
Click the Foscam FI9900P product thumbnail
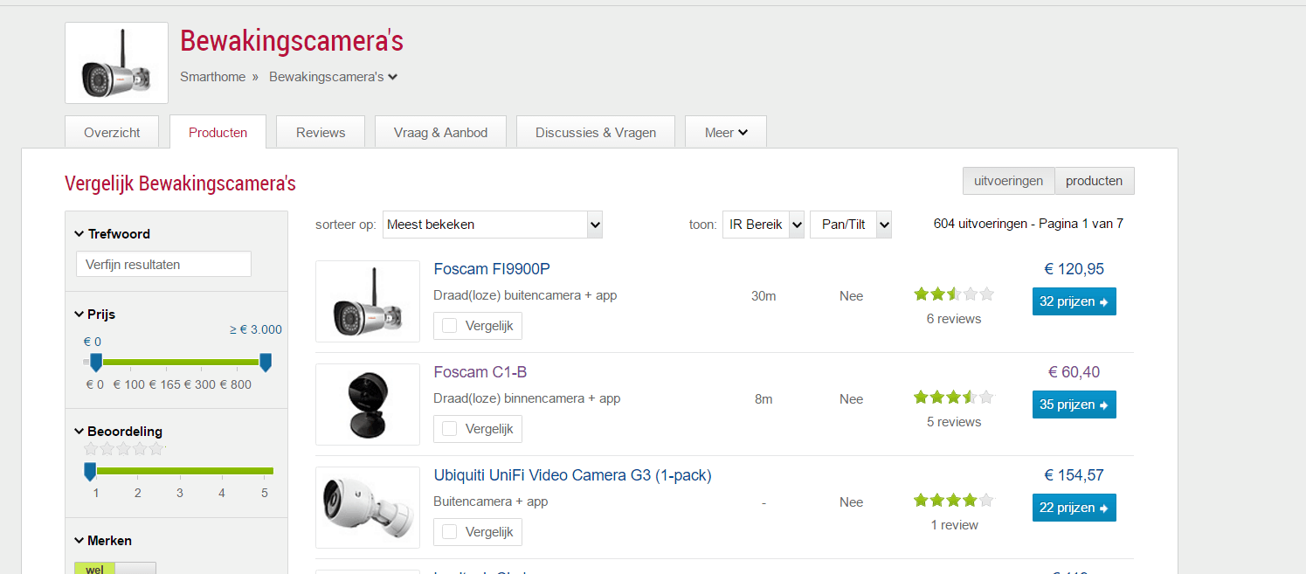(368, 301)
